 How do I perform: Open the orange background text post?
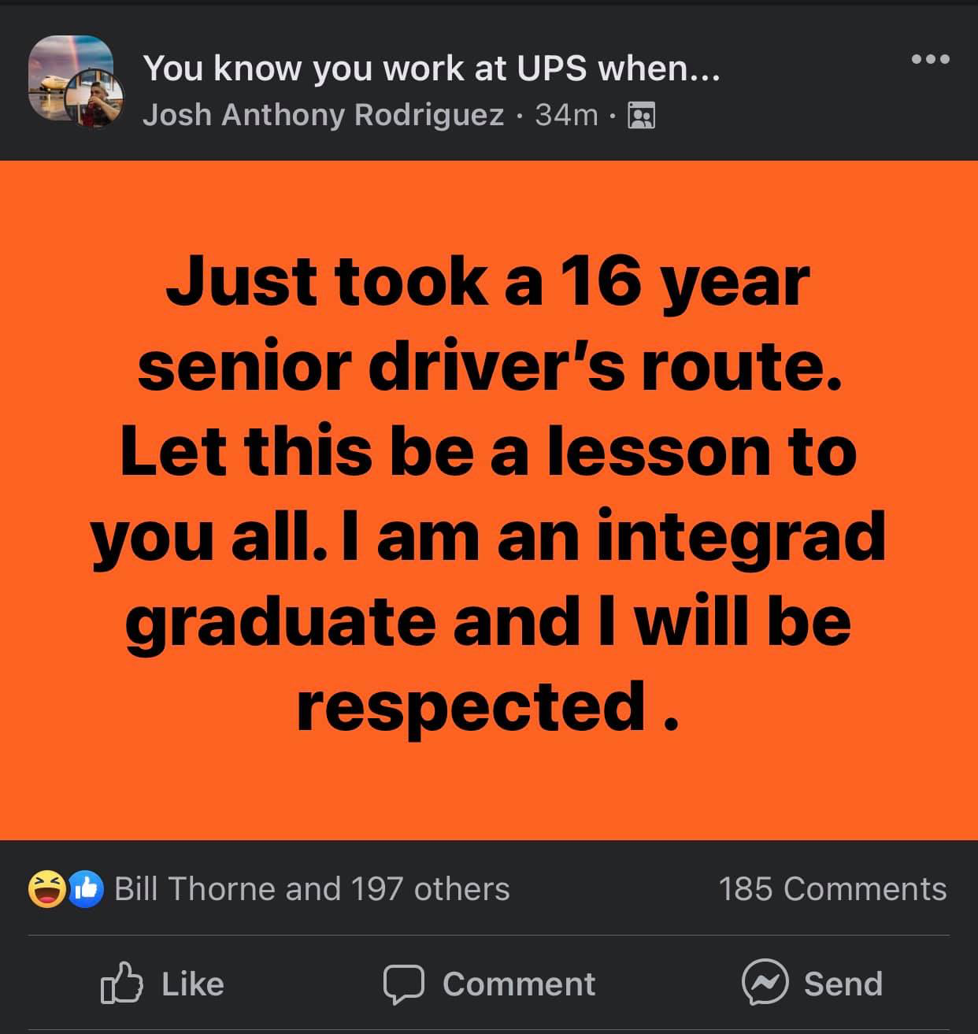coord(489,500)
